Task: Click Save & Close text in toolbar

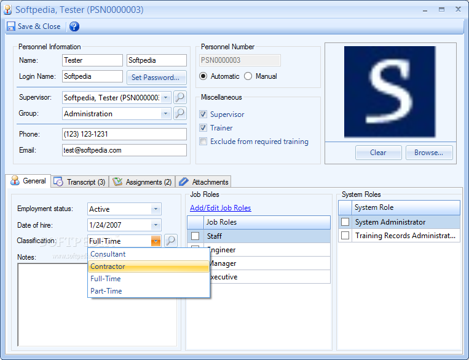Action: [39, 26]
